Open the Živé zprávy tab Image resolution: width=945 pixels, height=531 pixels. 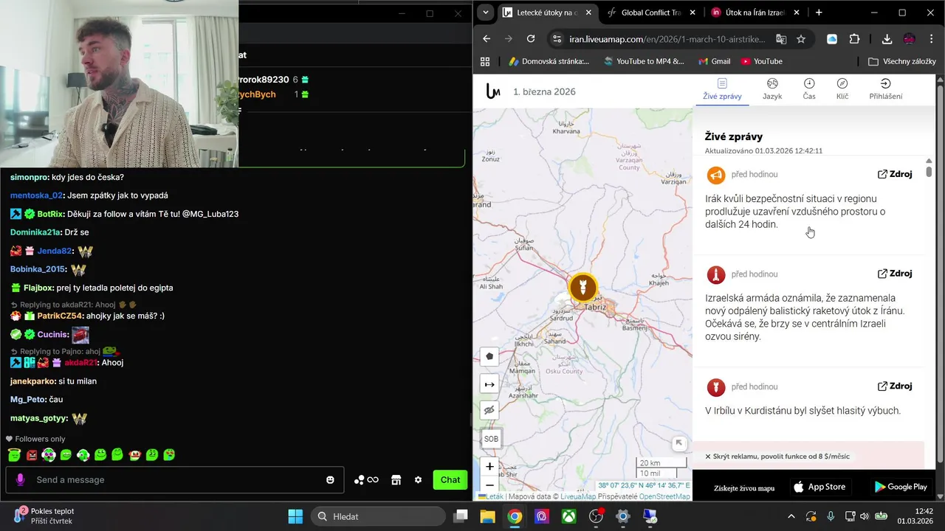click(x=722, y=90)
